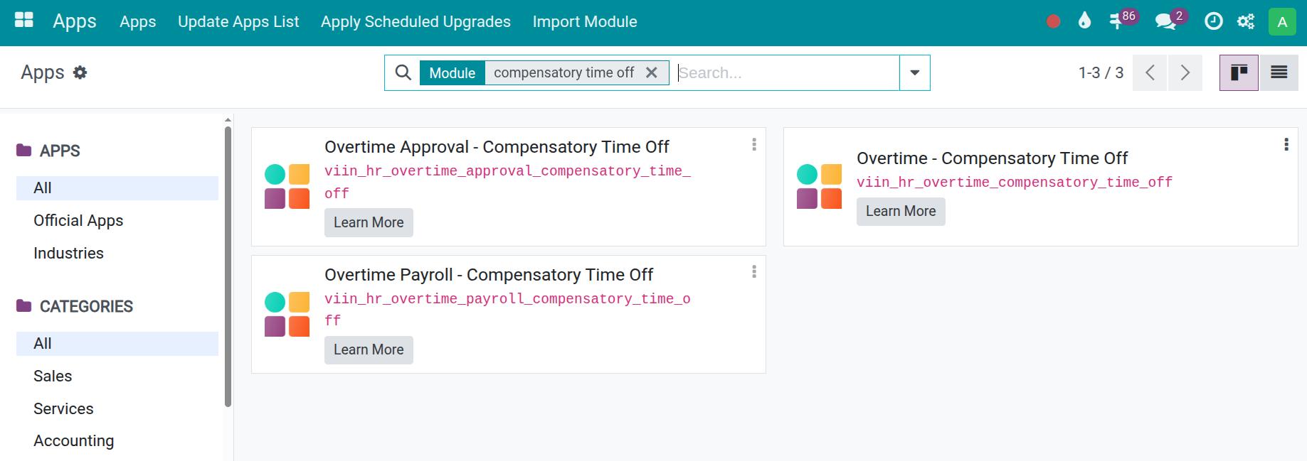
Task: Click the water drop icon in the header
Action: (1084, 21)
